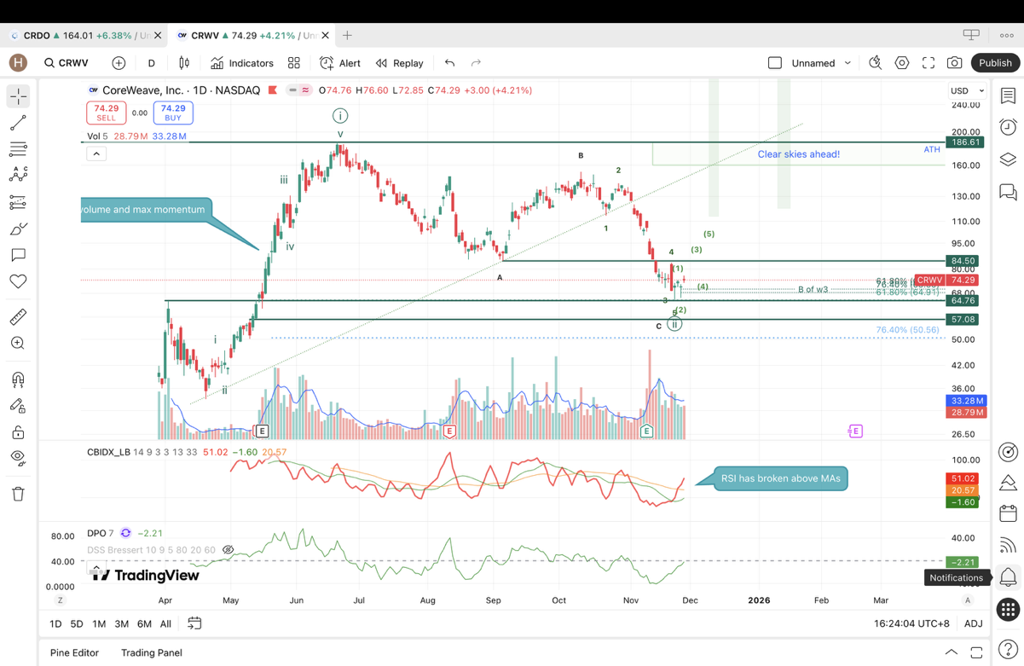1024x666 pixels.
Task: Open the Indicators panel
Action: [x=242, y=63]
